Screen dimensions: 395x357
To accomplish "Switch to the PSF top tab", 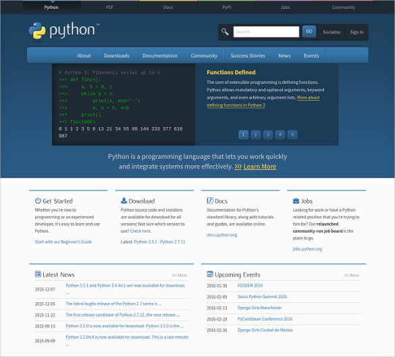I will pyautogui.click(x=109, y=7).
